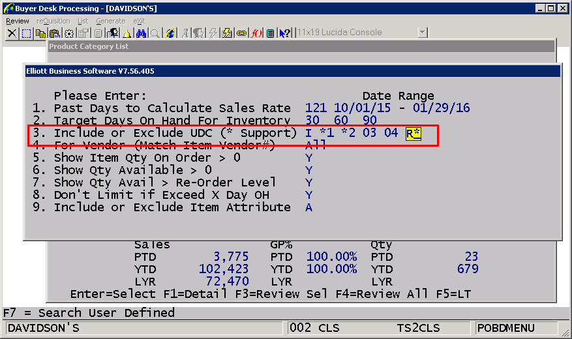Open the globe web icon
The width and height of the screenshot is (572, 339).
[x=170, y=33]
